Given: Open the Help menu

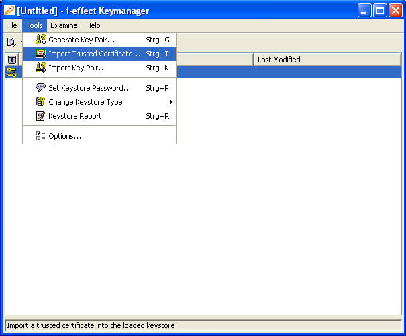Looking at the screenshot, I should [x=93, y=25].
